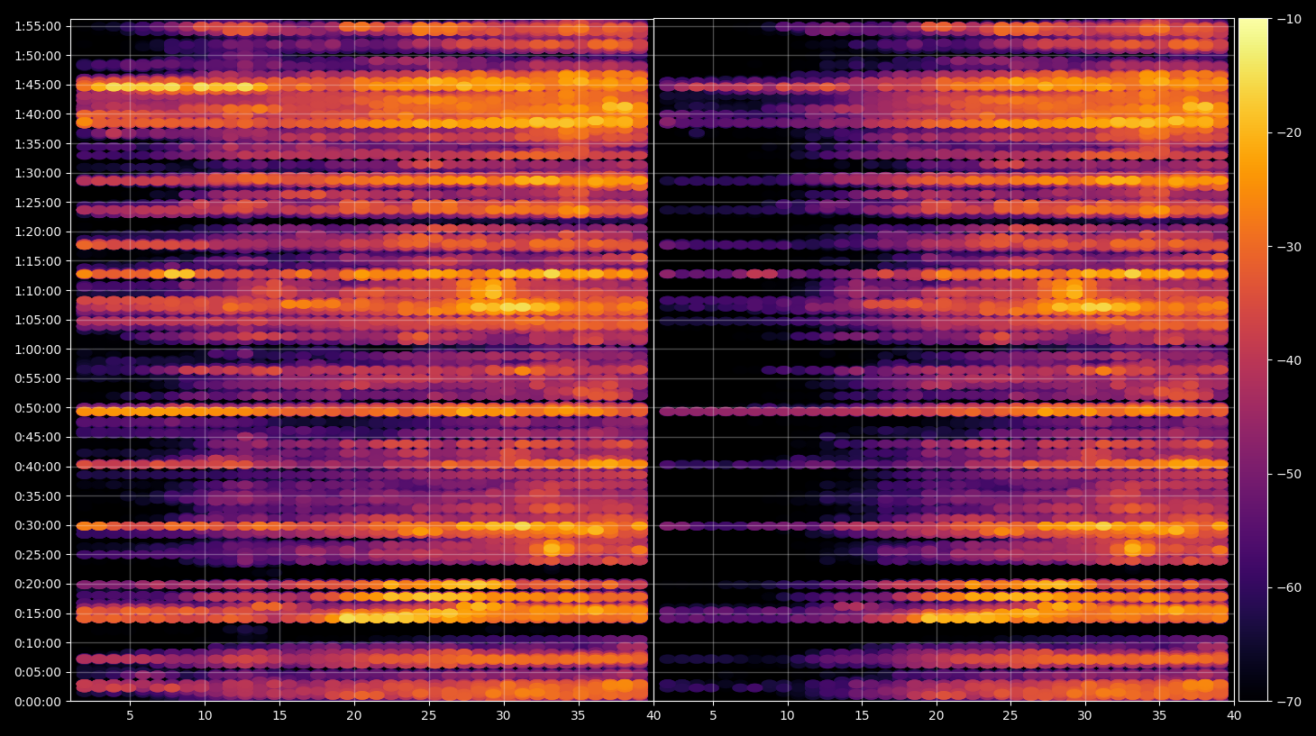Click the 1:10:00 time axis label
The image size is (1316, 736).
coord(38,291)
